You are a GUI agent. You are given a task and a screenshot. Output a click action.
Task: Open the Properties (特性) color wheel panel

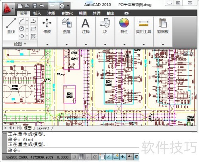[124, 26]
